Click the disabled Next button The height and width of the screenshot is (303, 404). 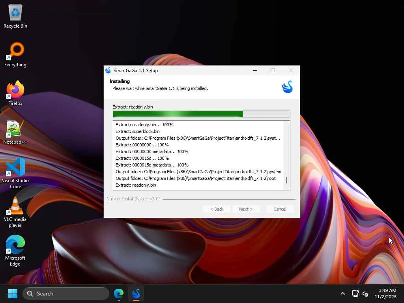coord(246,209)
